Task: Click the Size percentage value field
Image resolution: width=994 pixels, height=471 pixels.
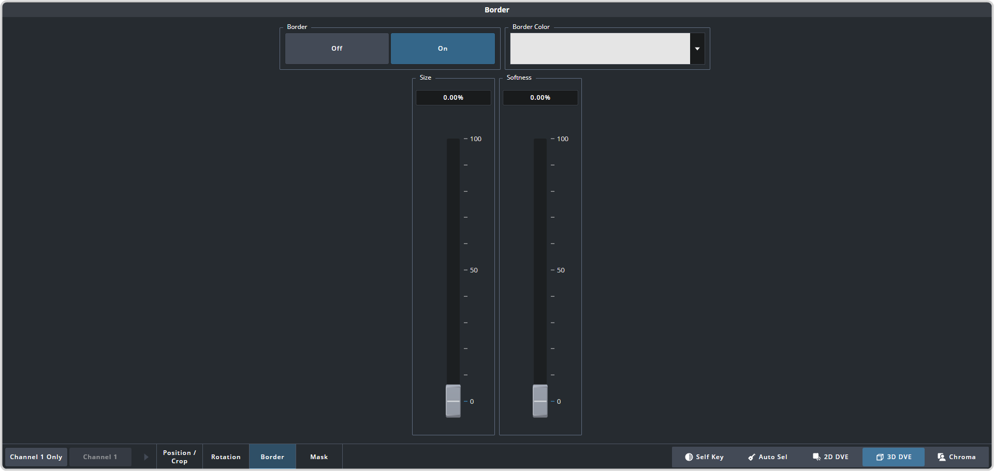Action: 454,98
